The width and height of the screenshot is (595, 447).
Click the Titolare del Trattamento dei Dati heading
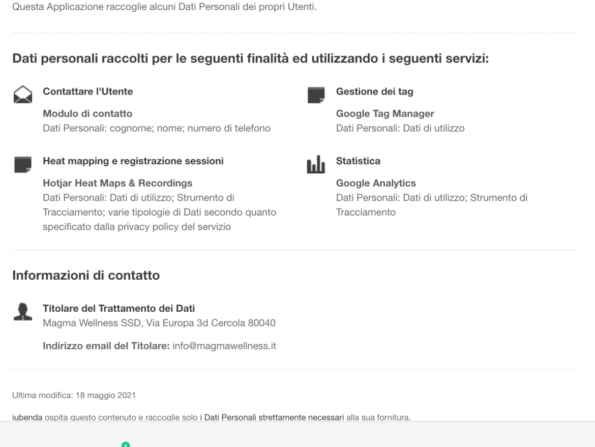point(119,308)
